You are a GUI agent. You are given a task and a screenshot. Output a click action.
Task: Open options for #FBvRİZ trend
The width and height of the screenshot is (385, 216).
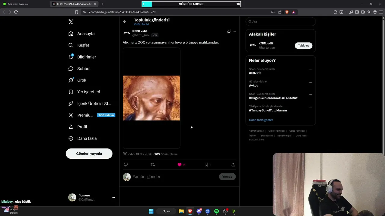pos(310,70)
